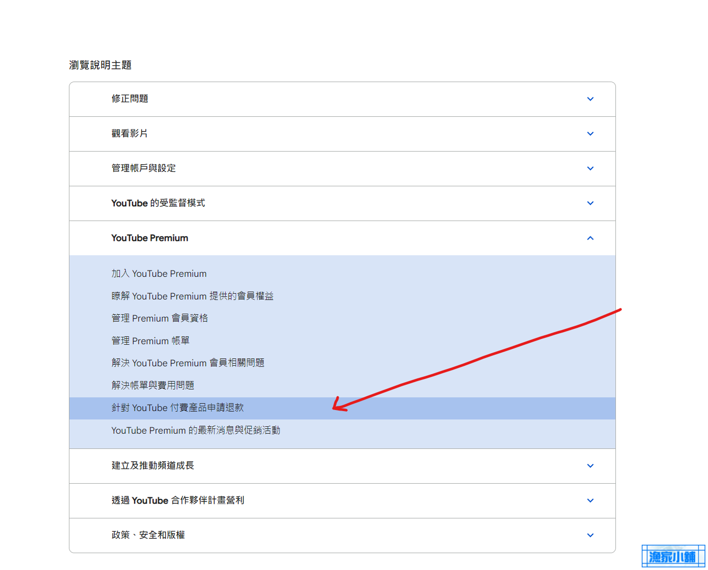Expand the YouTube 的受監督模式 chevron
Image resolution: width=708 pixels, height=570 pixels.
(590, 203)
